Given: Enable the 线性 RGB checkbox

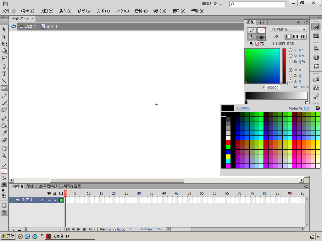Looking at the screenshot, I should (275, 44).
